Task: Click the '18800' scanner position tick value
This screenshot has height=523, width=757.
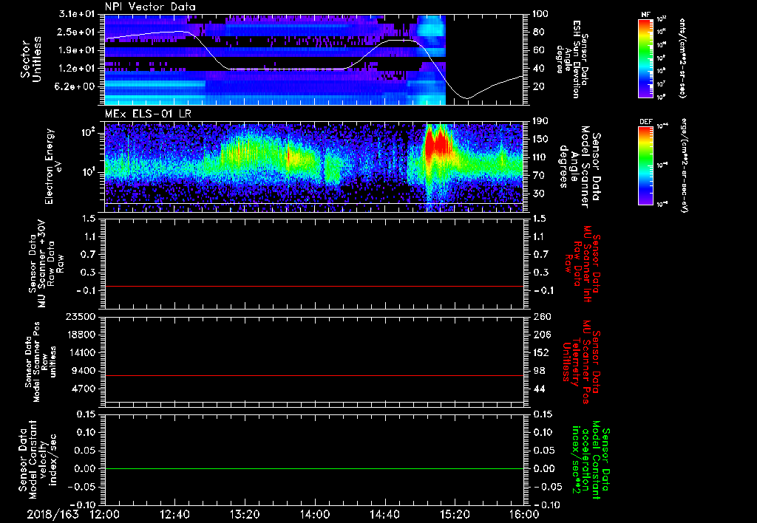Action: [x=80, y=335]
